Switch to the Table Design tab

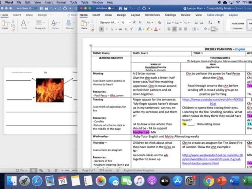click(215, 15)
